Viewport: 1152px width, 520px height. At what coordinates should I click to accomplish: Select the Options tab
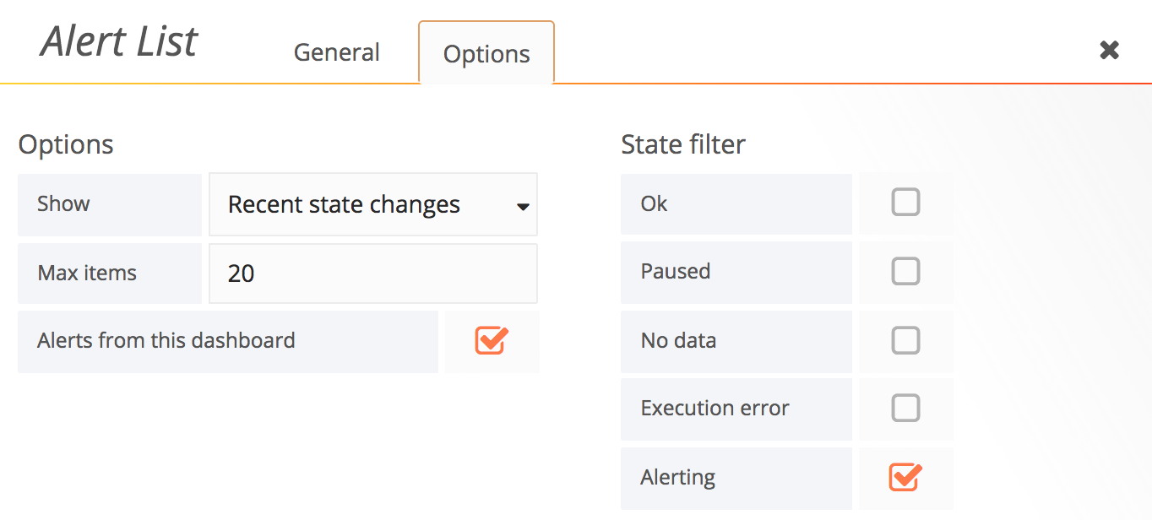[x=486, y=53]
